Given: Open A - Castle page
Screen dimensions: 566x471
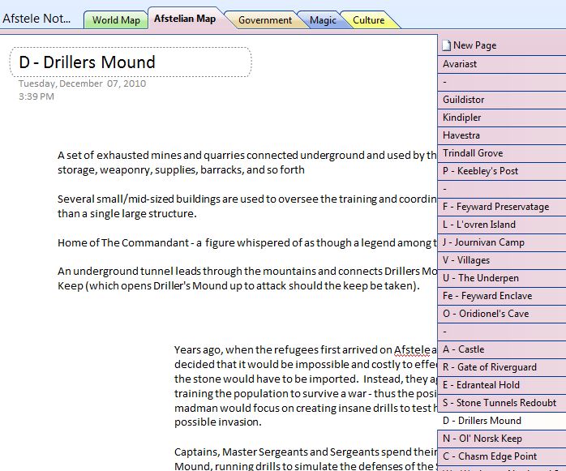Looking at the screenshot, I should click(x=502, y=349).
